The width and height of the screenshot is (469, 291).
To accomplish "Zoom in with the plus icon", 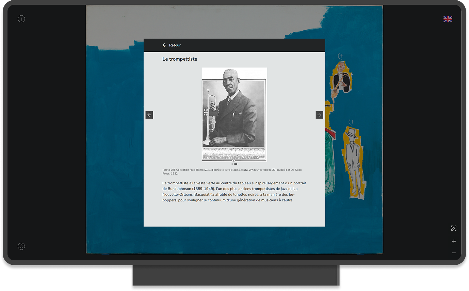I will 453,241.
